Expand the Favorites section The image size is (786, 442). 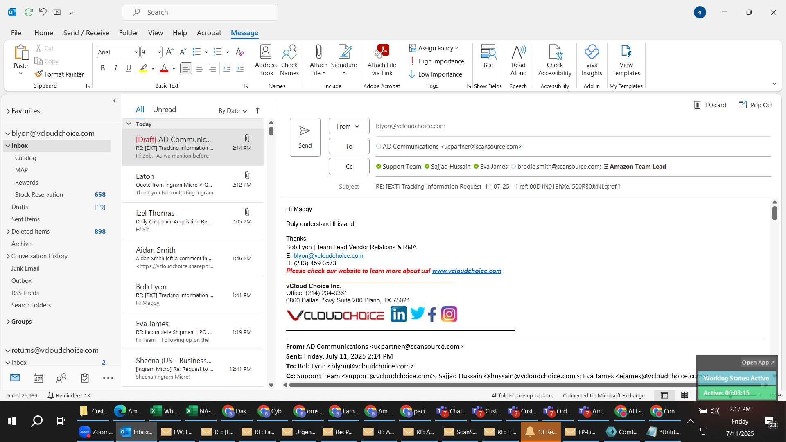point(8,111)
